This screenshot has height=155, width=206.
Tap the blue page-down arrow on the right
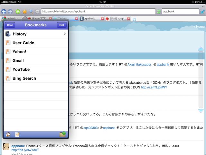[x=201, y=111]
